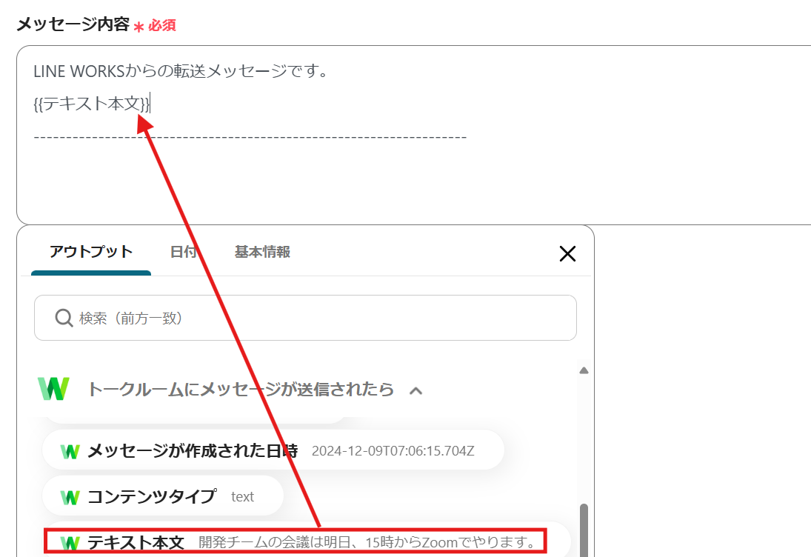This screenshot has width=811, height=557.
Task: Close the output picker panel
Action: tap(567, 253)
